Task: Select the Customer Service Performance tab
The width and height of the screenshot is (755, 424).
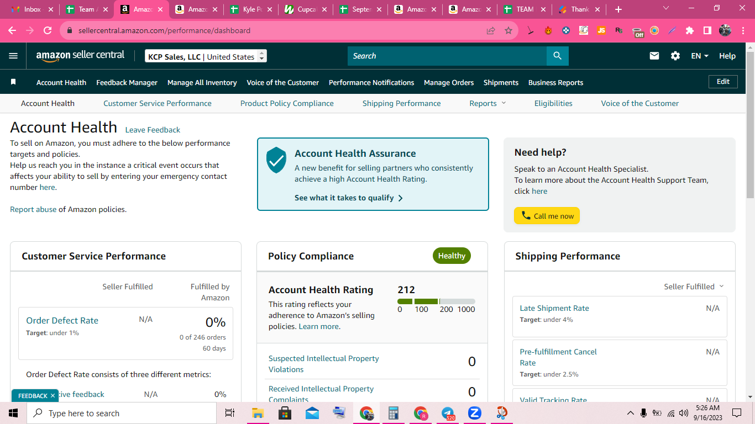Action: point(158,103)
